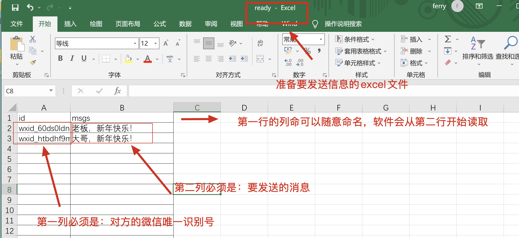
Task: Expand the border style dropdown arrow
Action: [x=116, y=58]
